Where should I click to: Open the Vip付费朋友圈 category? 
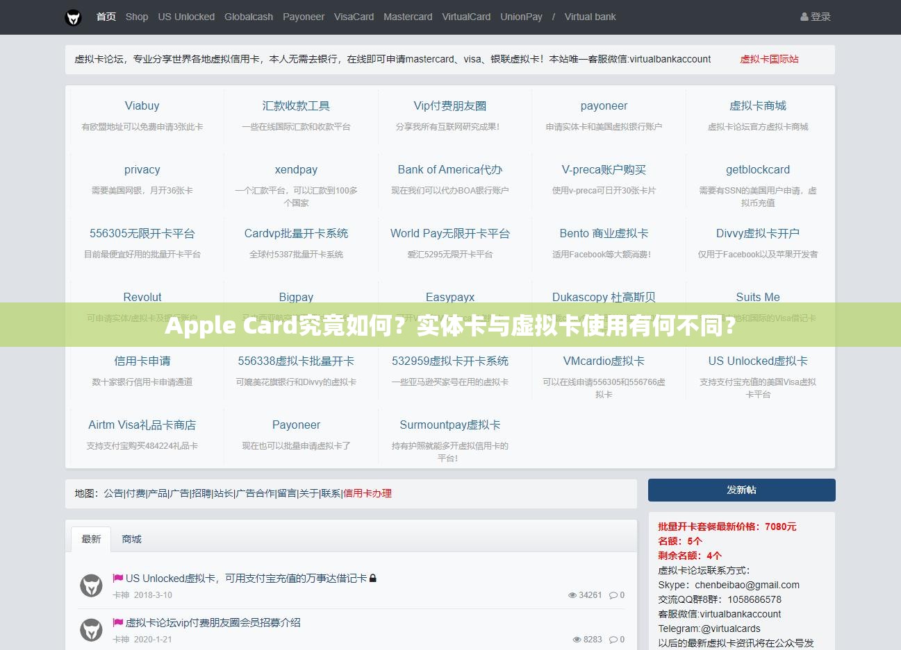[x=450, y=105]
